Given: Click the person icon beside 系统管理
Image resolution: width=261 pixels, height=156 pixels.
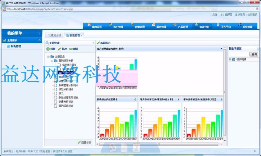Looking at the screenshot, I should pyautogui.click(x=240, y=25).
